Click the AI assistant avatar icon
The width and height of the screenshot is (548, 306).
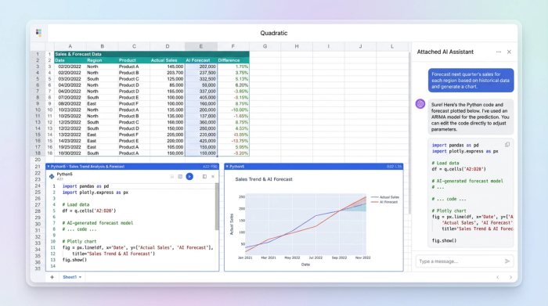420,104
